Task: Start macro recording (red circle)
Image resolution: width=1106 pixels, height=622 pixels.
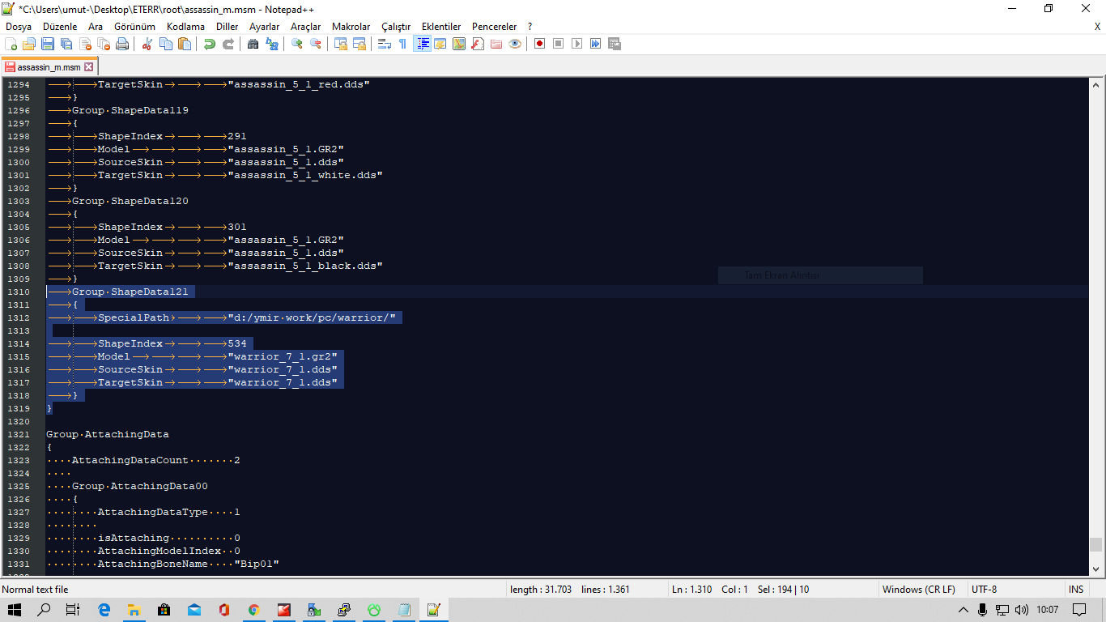Action: point(539,44)
